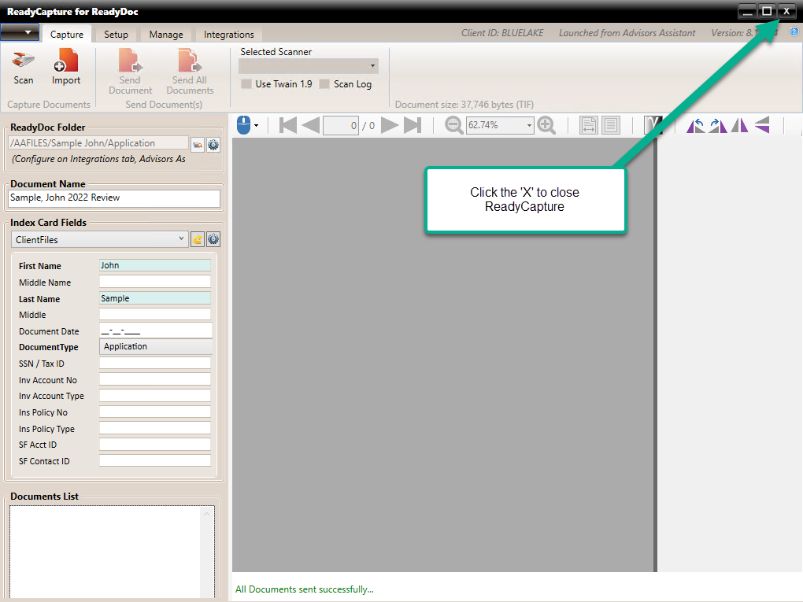Screen dimensions: 803x602
Task: Zoom in with the plus magnifier
Action: tap(546, 125)
